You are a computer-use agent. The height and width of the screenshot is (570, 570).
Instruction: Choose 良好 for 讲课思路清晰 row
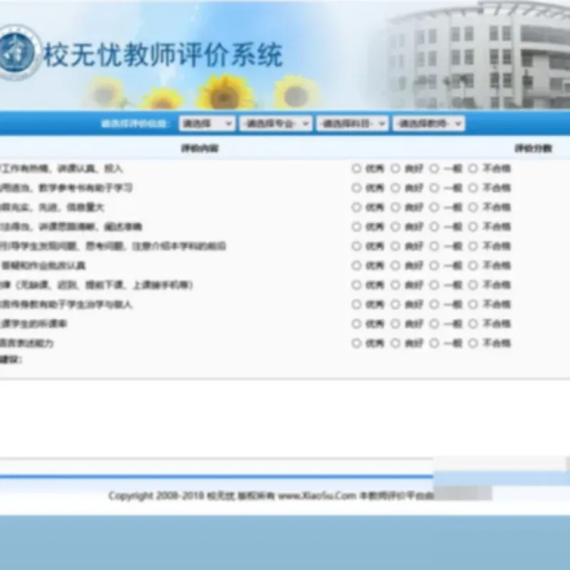pyautogui.click(x=395, y=227)
